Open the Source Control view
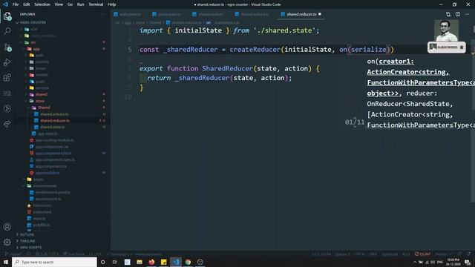475x267 pixels. [x=7, y=47]
